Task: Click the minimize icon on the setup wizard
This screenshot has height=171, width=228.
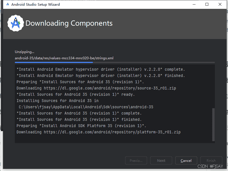Action: click(x=194, y=4)
